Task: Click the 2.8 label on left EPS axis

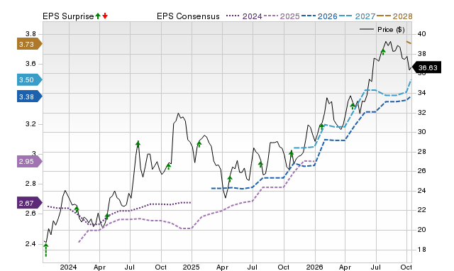Action: (x=31, y=184)
